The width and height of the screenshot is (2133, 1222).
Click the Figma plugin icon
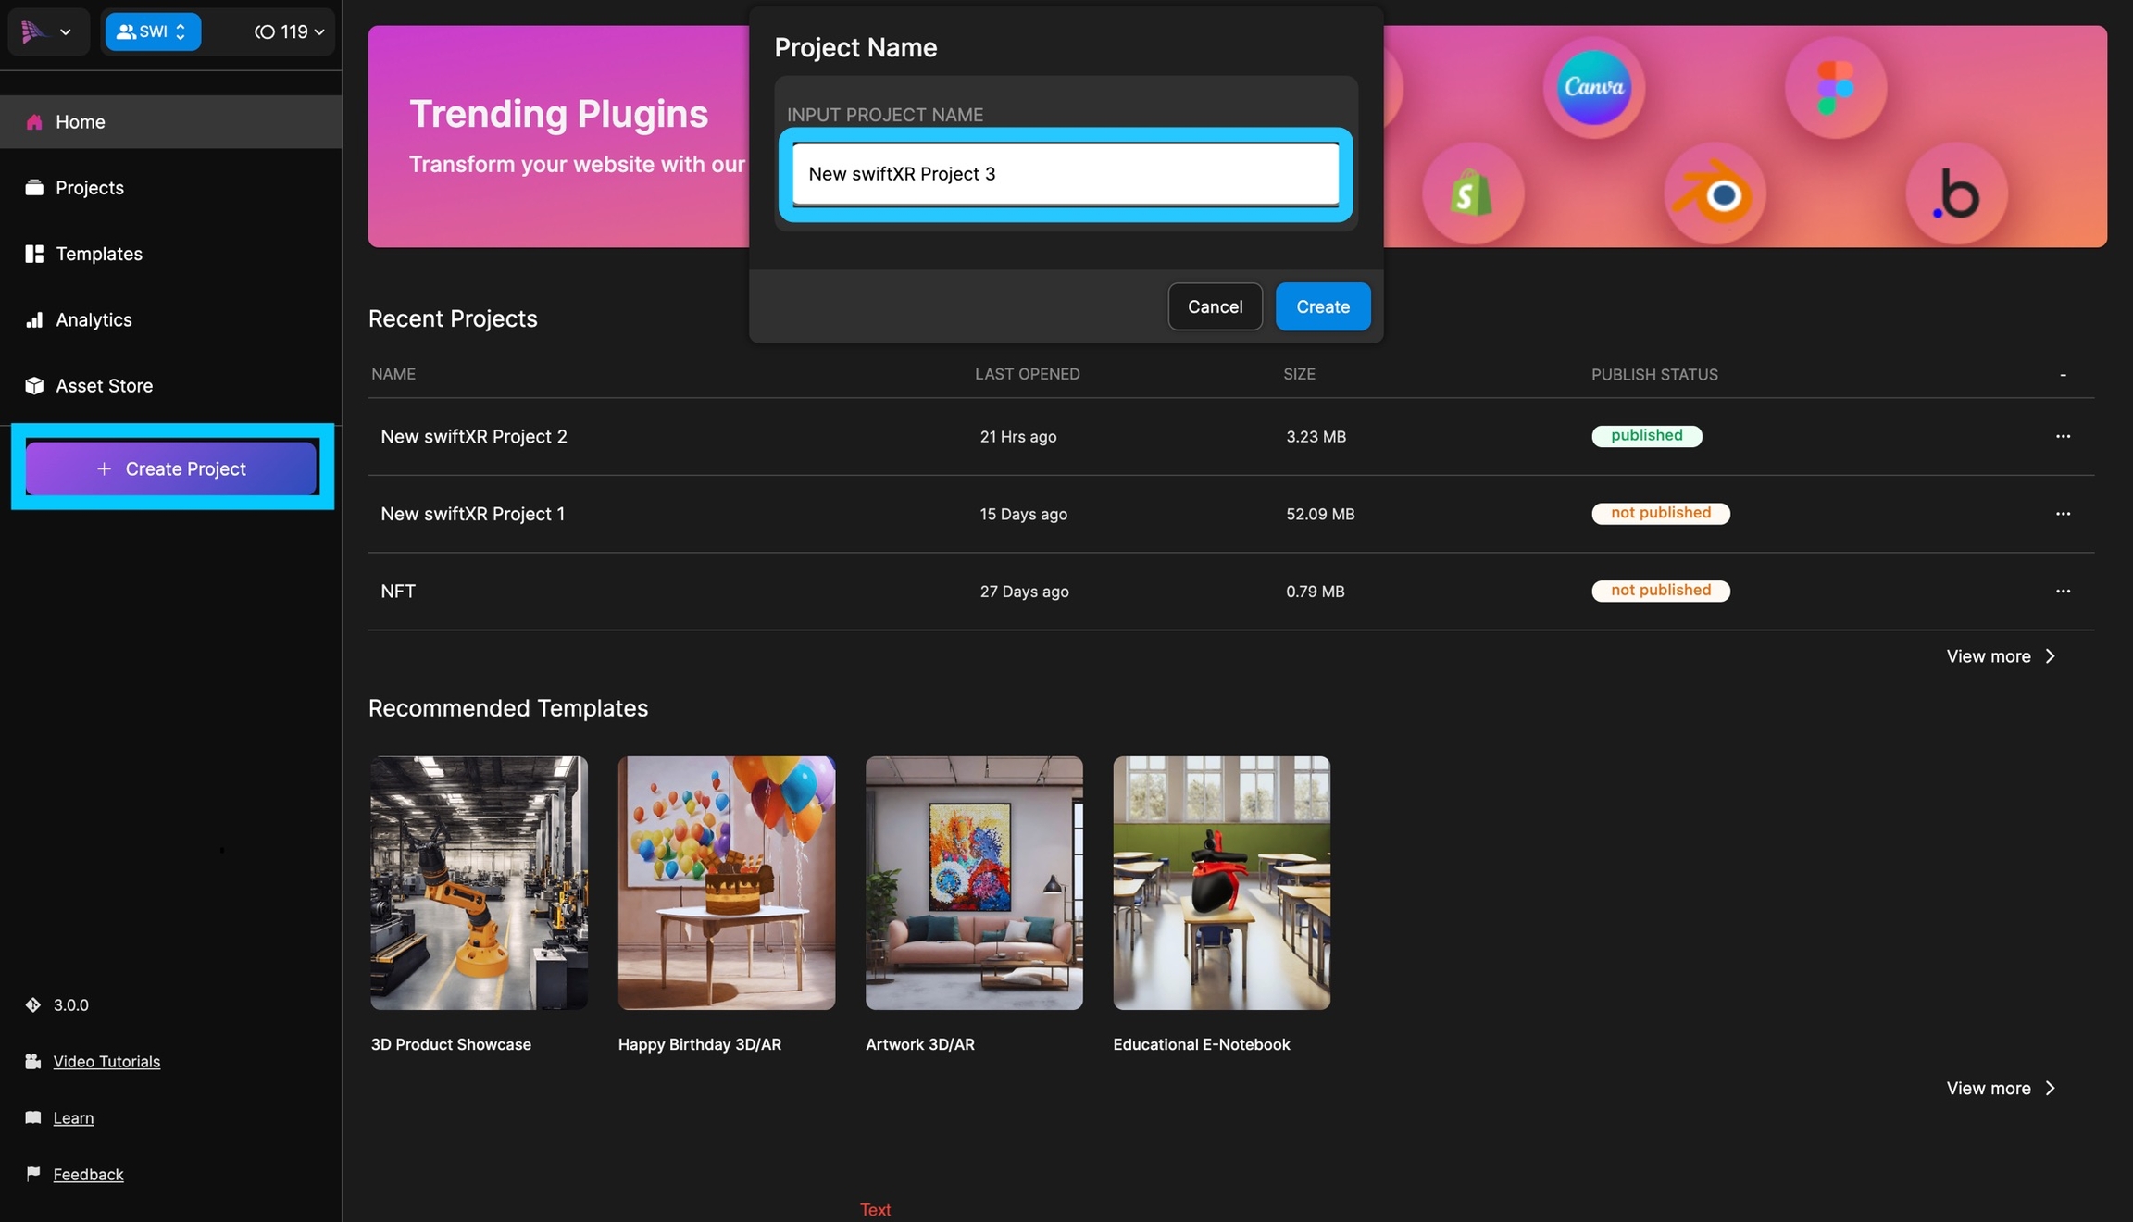[1835, 87]
